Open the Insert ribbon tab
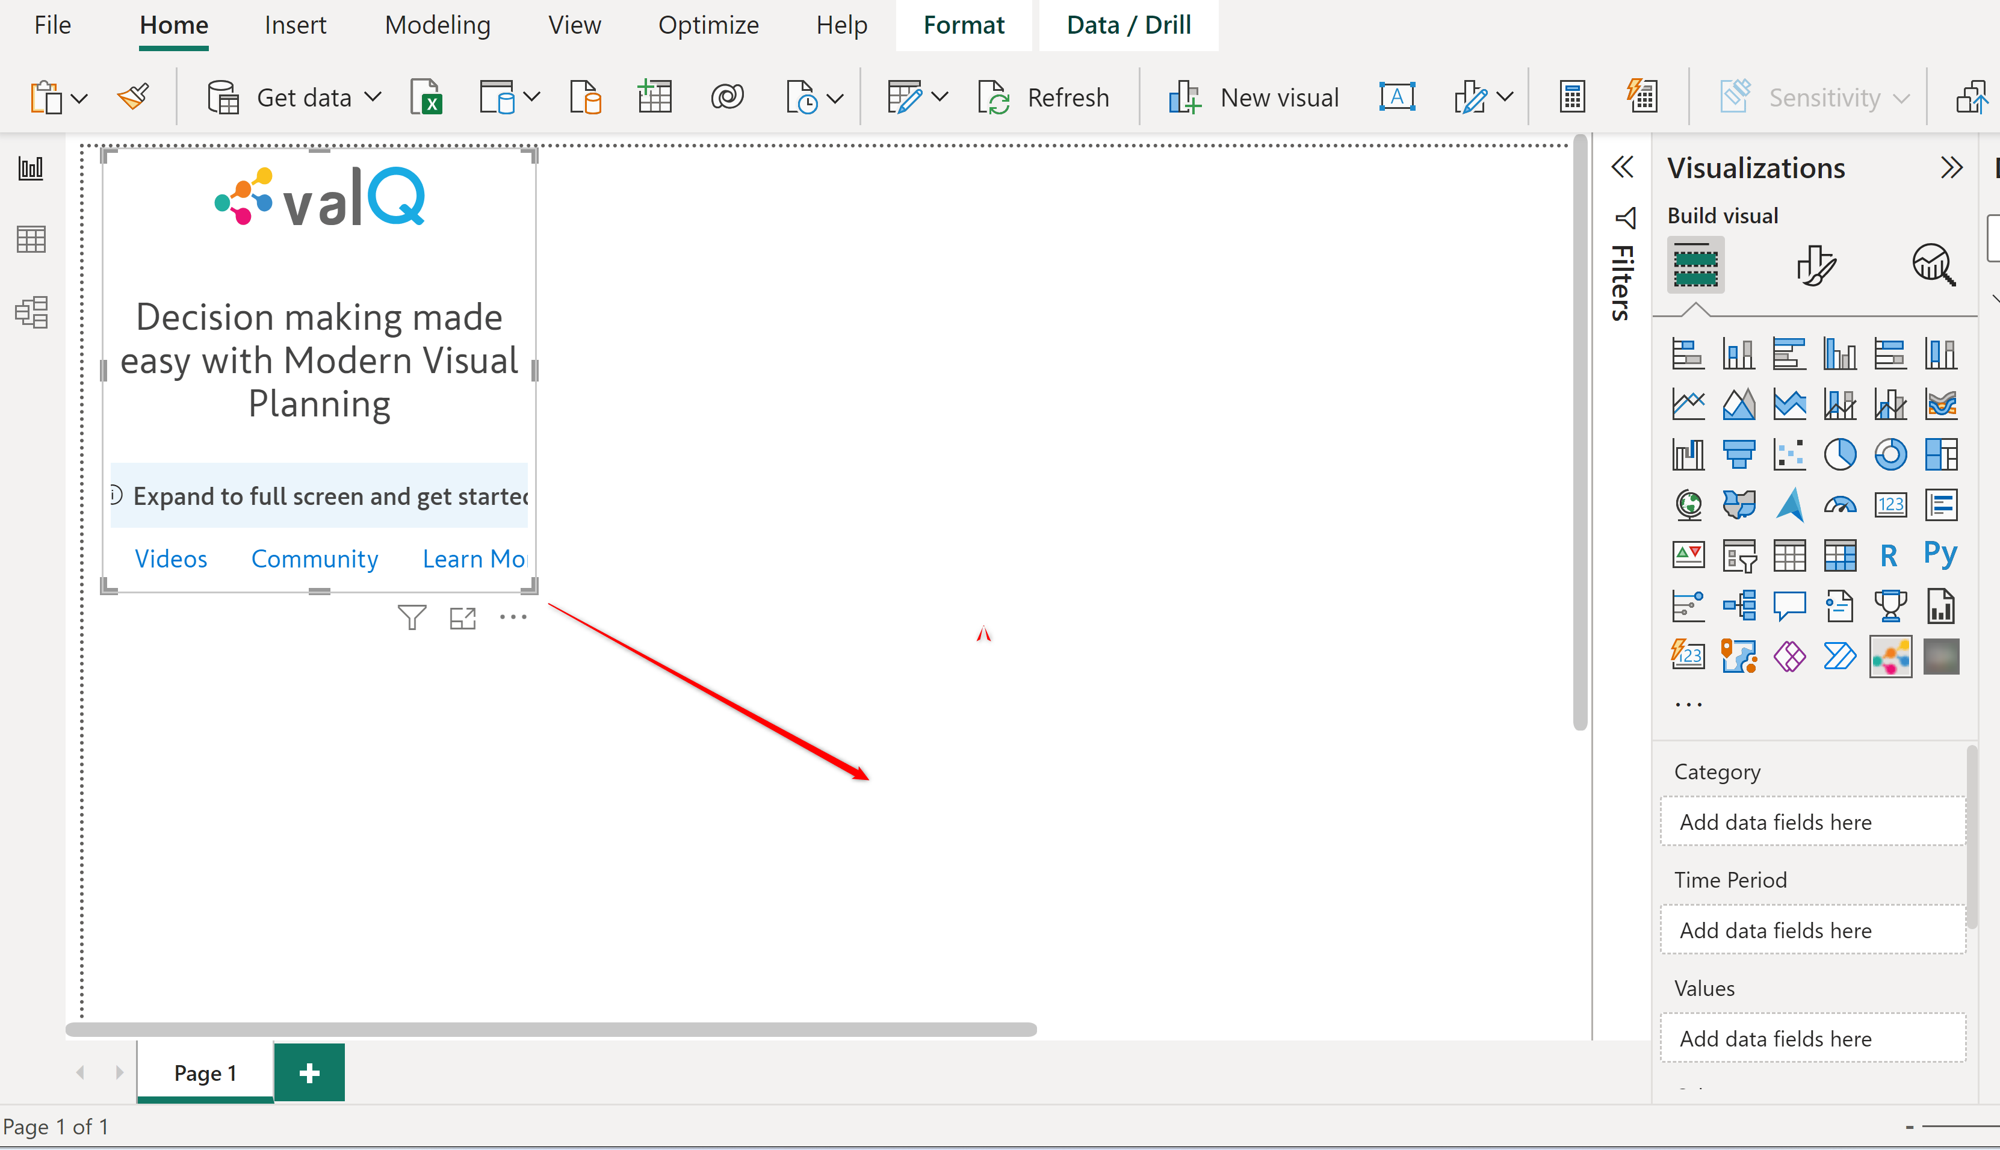 coord(295,25)
